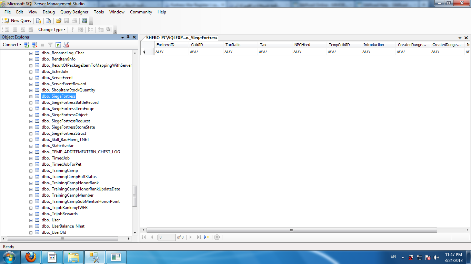Image resolution: width=471 pixels, height=264 pixels.
Task: Select the _SiegeFortress document tab
Action: coord(181,38)
